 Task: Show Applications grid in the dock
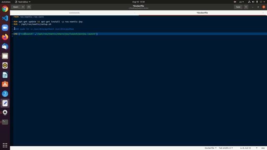[5, 145]
